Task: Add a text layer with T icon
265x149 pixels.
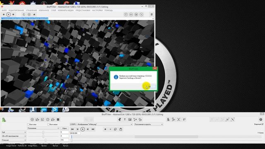Action: 125,120
